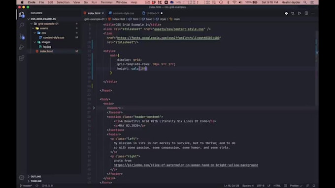Open the Apple menu
Image resolution: width=335 pixels, height=188 pixels.
point(22,2)
